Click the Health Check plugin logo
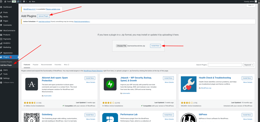Screen dimensions: 260x122 (189, 84)
